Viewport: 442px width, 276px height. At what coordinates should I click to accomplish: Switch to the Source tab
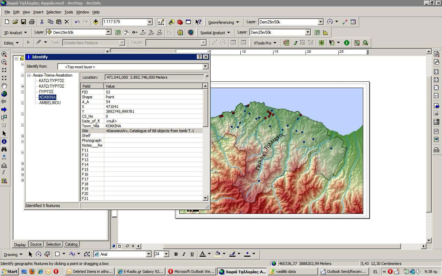[36, 244]
